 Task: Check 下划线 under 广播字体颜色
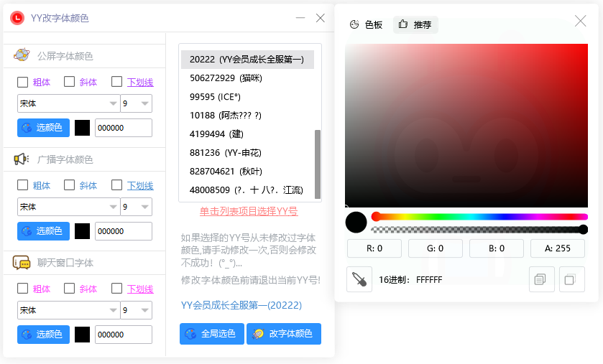click(x=116, y=185)
